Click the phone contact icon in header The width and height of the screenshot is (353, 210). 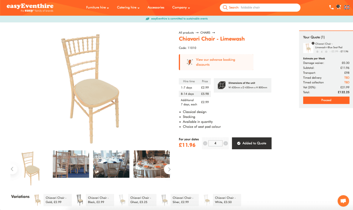331,8
